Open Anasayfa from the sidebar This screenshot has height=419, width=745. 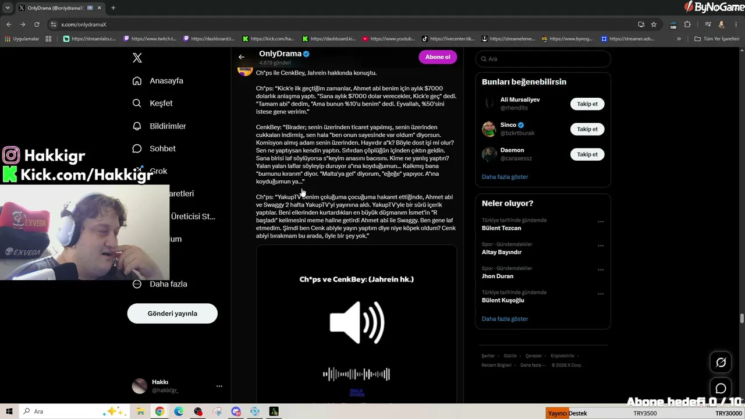(158, 81)
